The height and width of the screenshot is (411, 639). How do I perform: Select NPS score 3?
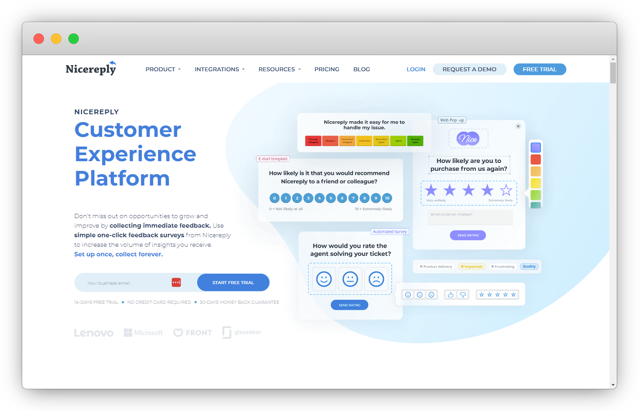click(308, 198)
